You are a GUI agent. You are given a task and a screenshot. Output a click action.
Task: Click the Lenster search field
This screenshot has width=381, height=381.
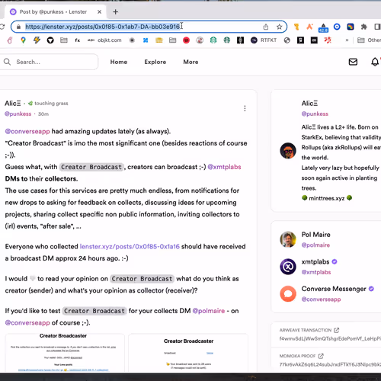coord(49,62)
